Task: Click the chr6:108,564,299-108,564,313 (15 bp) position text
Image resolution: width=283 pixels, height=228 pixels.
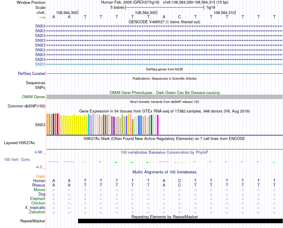Action: coord(195,2)
